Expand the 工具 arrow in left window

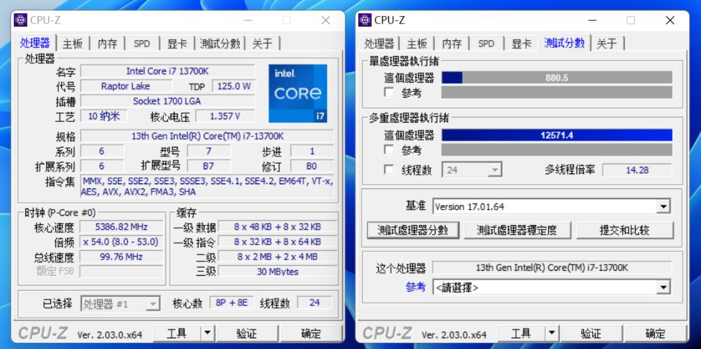click(x=207, y=333)
